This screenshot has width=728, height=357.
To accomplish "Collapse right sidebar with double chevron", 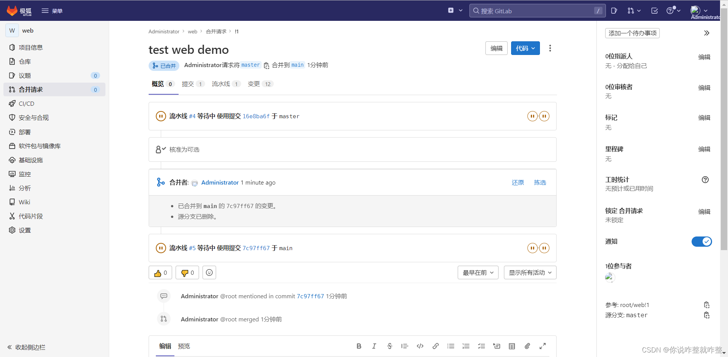I will (707, 33).
